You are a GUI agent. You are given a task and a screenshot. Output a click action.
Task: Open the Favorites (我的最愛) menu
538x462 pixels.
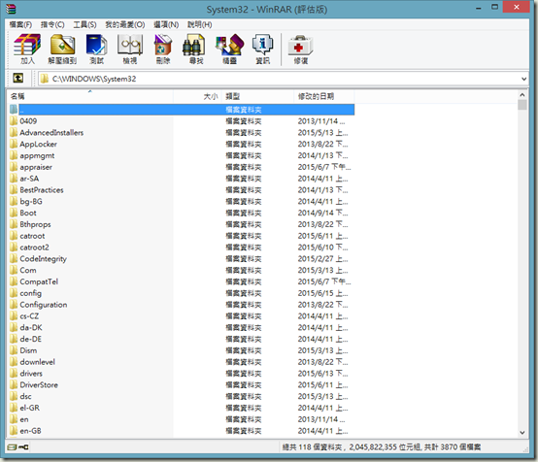(x=125, y=24)
